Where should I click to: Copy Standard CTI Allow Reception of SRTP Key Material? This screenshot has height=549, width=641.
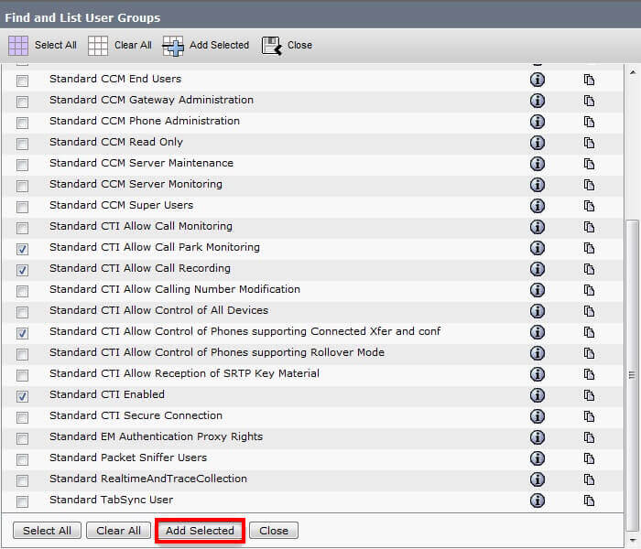coord(589,374)
